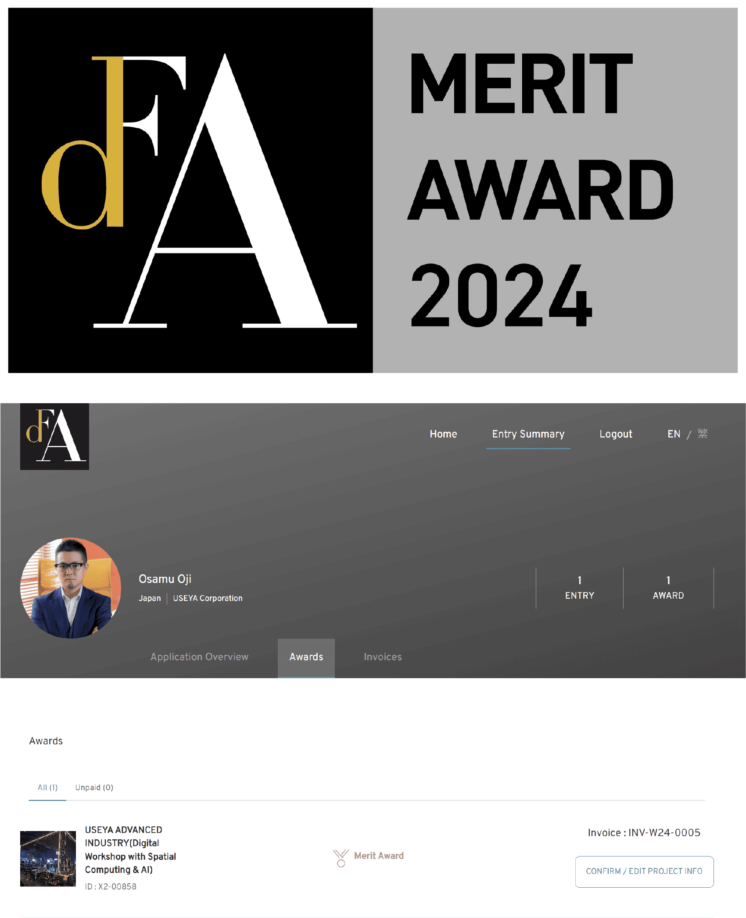Image resolution: width=746 pixels, height=918 pixels.
Task: Show Unpaid (0) awards
Action: pyautogui.click(x=94, y=788)
